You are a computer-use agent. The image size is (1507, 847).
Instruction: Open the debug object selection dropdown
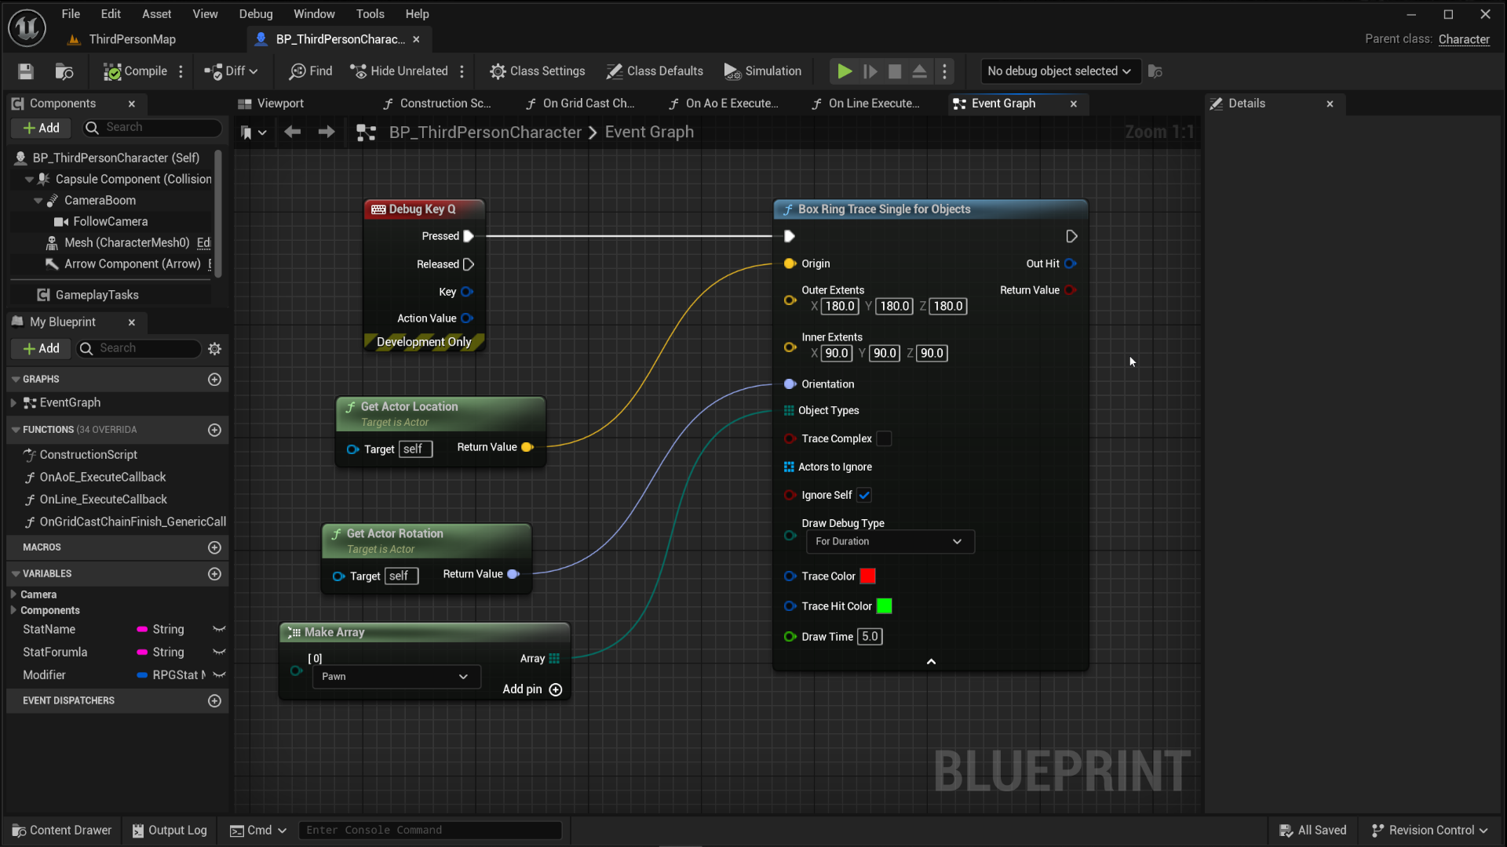(1059, 71)
